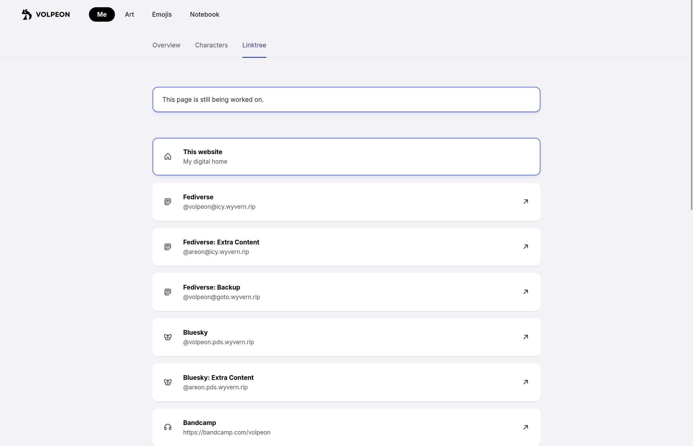Viewport: 693px width, 446px height.
Task: Click the arrow icon for Fediverse: Extra Content
Action: point(526,247)
